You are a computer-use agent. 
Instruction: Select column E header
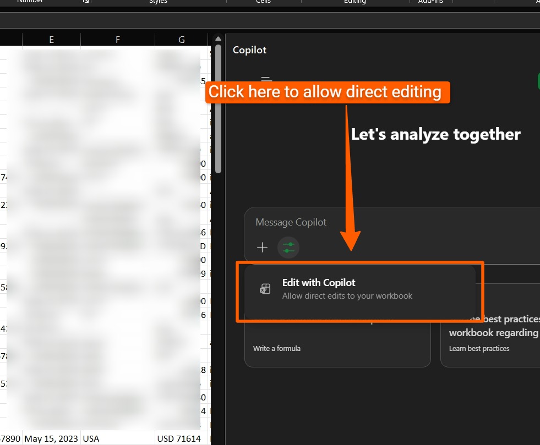(51, 40)
